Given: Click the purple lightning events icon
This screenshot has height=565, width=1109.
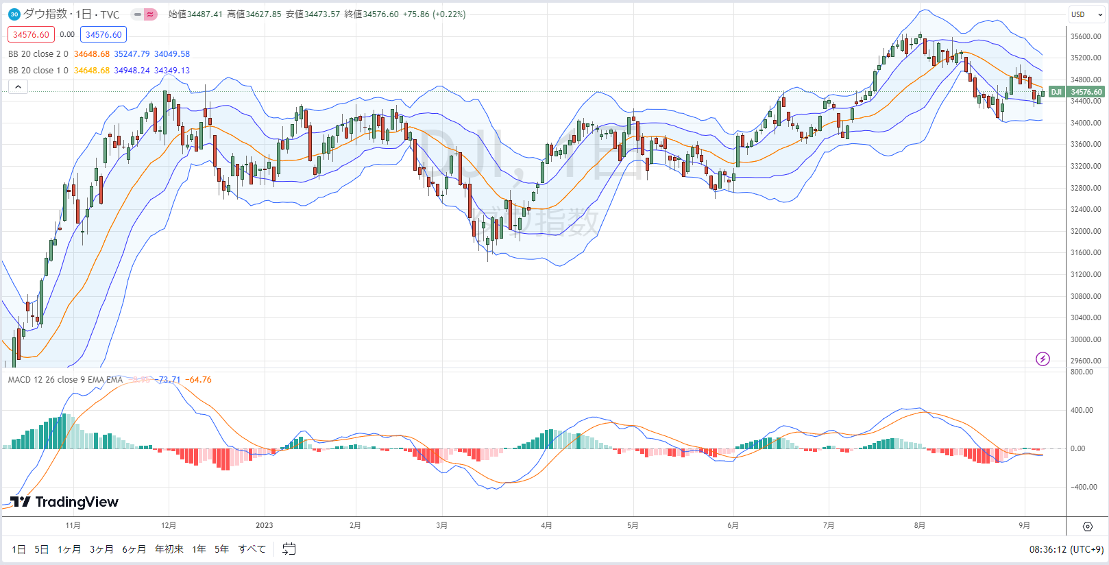Looking at the screenshot, I should [1043, 359].
